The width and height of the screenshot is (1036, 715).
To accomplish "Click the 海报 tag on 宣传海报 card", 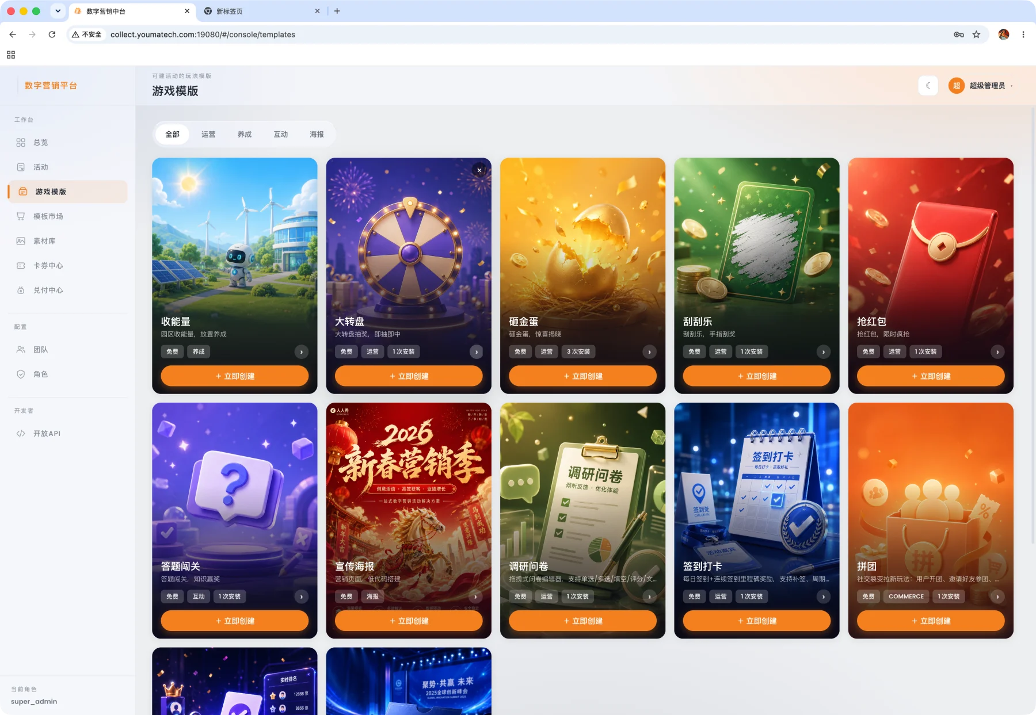I will point(373,597).
